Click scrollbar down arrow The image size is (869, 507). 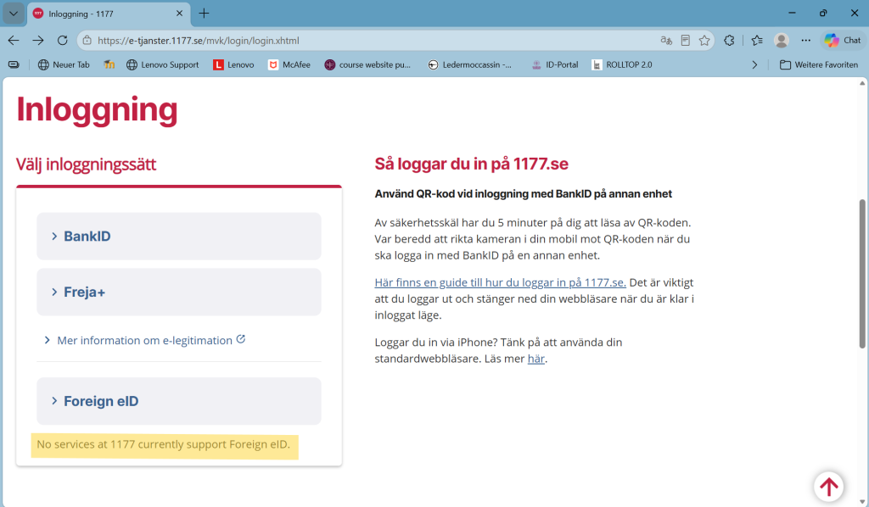point(862,502)
